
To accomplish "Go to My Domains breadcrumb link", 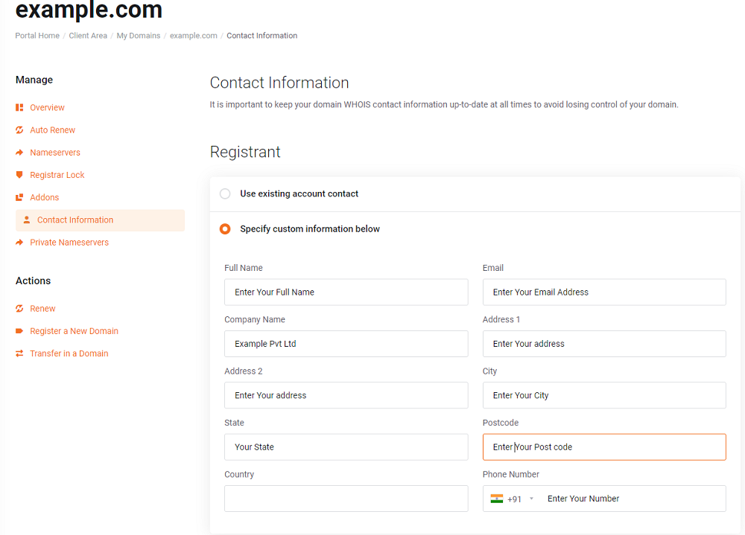I will click(138, 36).
